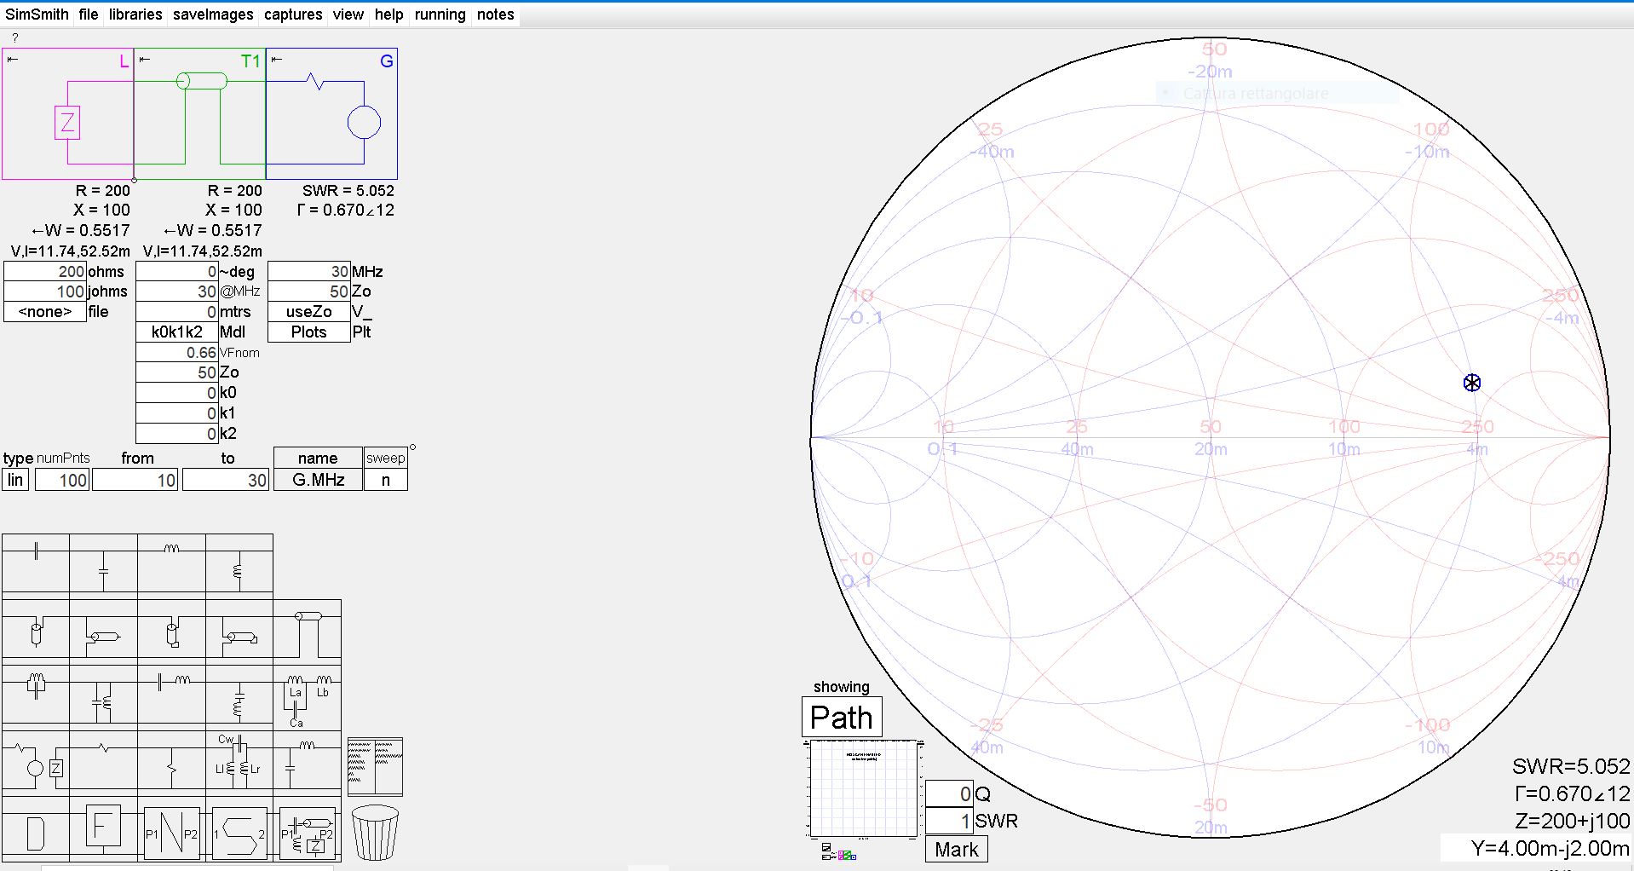Click the SWR circle value field

tap(949, 821)
